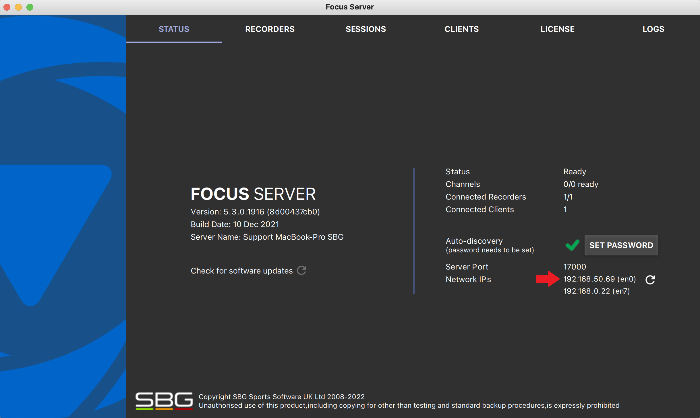
Task: Switch to the STATUS tab
Action: pyautogui.click(x=174, y=29)
